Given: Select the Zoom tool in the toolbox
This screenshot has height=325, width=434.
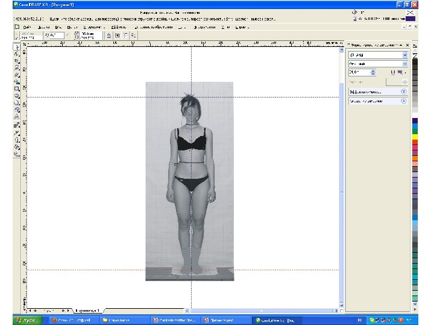Looking at the screenshot, I should pyautogui.click(x=17, y=67).
